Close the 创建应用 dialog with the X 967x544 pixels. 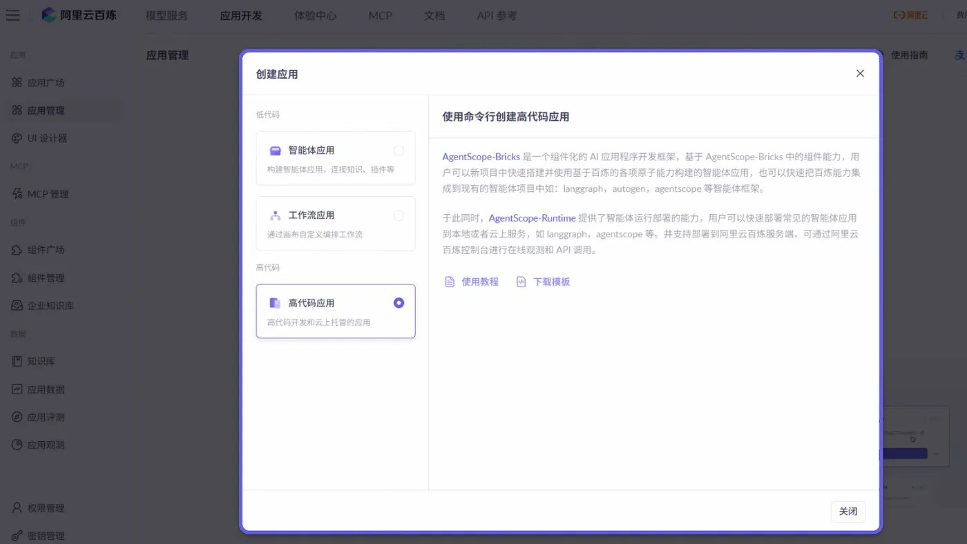pyautogui.click(x=860, y=73)
